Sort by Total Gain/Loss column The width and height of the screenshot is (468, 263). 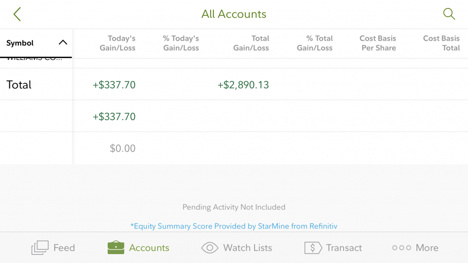[x=251, y=43]
